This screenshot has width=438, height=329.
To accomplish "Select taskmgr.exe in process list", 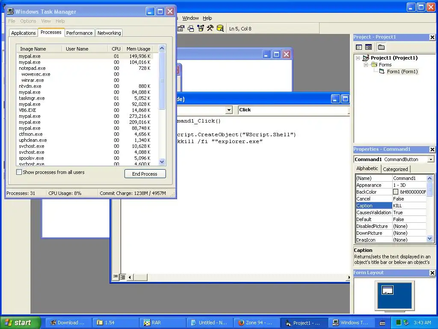I will point(85,98).
